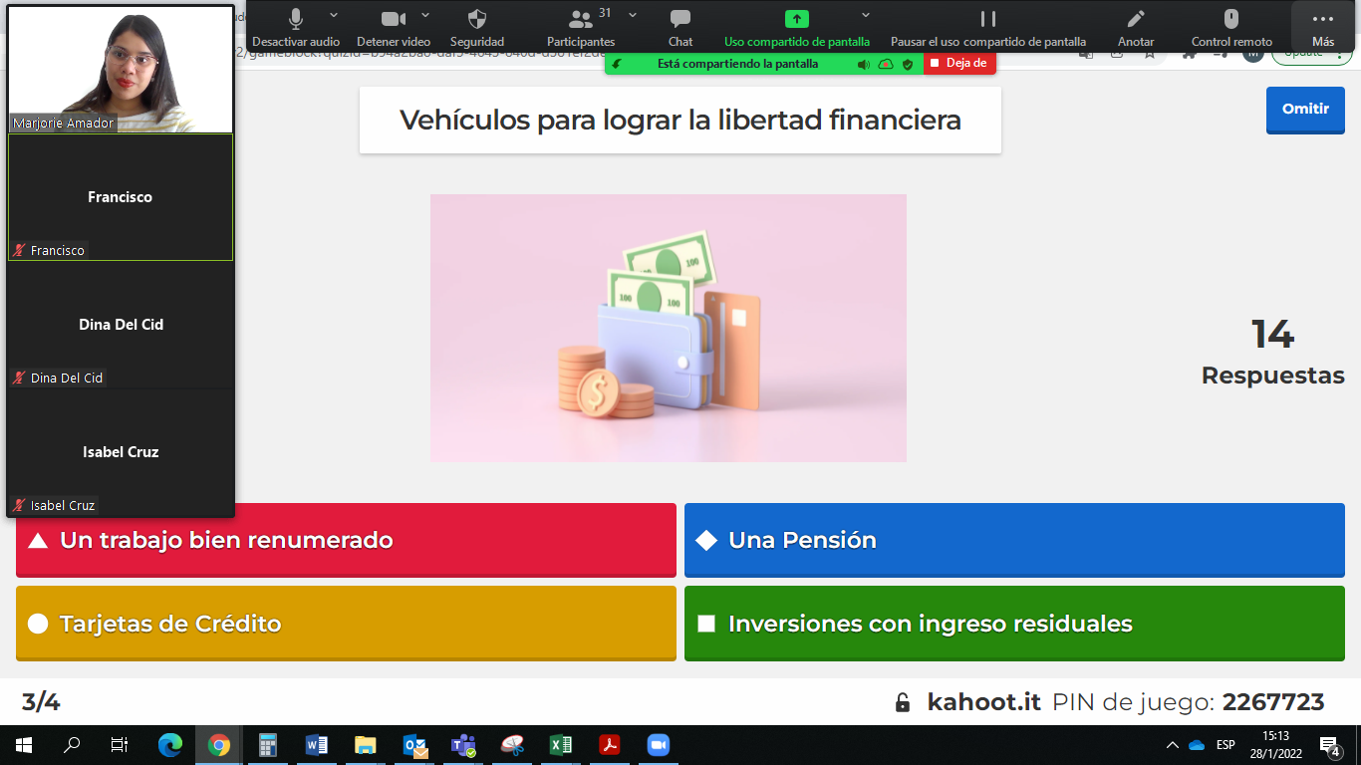Open Excel from the taskbar
The height and width of the screenshot is (765, 1361).
[561, 745]
